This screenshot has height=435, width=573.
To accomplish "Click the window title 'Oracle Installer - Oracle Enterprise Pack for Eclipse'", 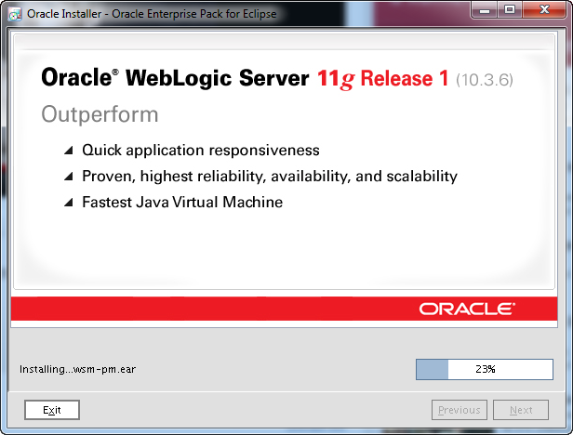I will (x=152, y=14).
